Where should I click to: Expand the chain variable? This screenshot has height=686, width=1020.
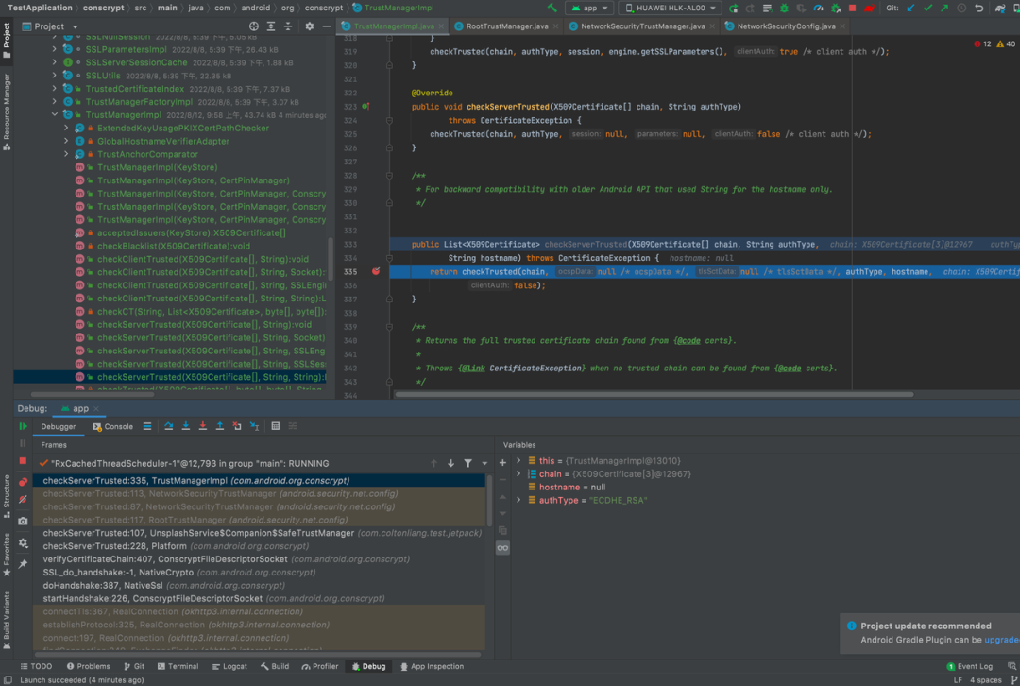pos(518,473)
